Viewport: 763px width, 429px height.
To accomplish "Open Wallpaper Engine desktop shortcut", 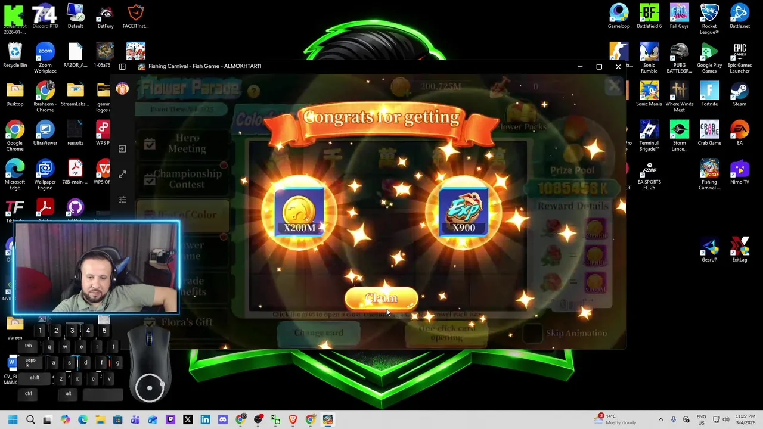I will tap(45, 175).
